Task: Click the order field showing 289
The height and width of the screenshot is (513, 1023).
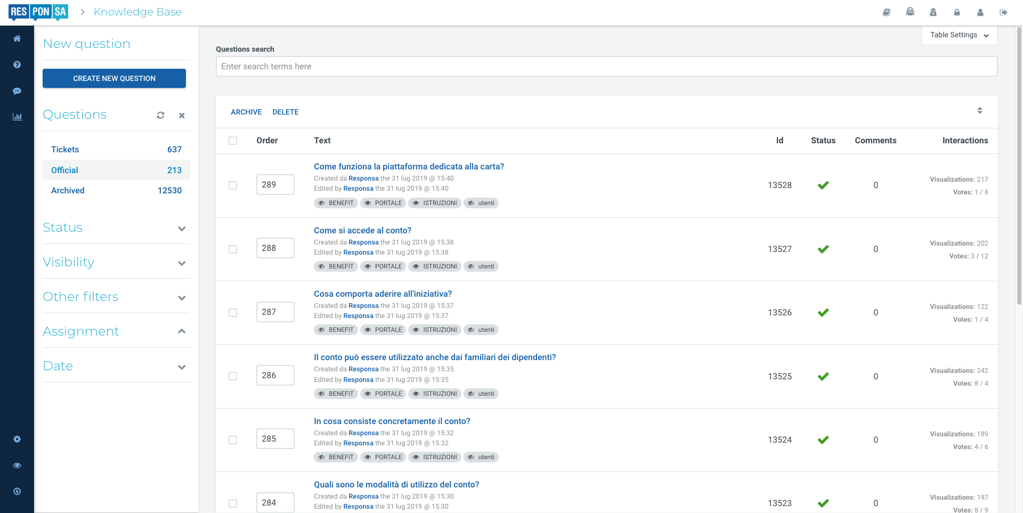Action: (x=275, y=185)
